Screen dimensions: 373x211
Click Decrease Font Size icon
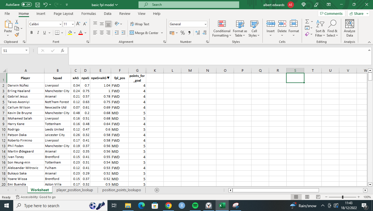coord(85,24)
